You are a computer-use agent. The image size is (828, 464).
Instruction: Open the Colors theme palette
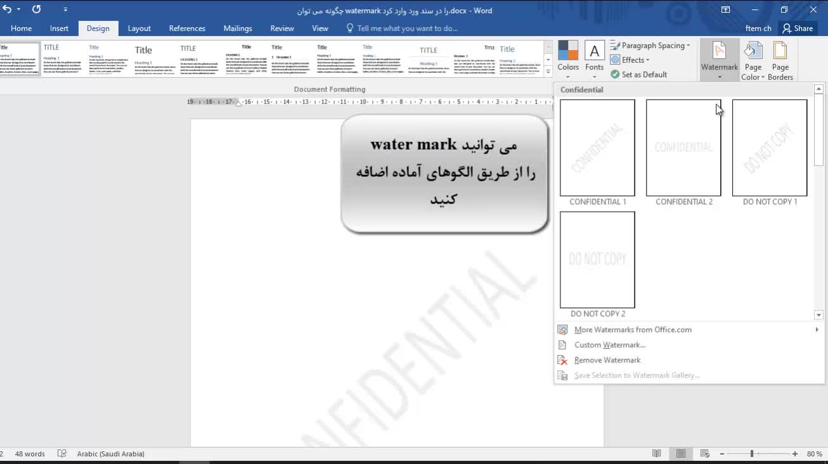coord(568,56)
